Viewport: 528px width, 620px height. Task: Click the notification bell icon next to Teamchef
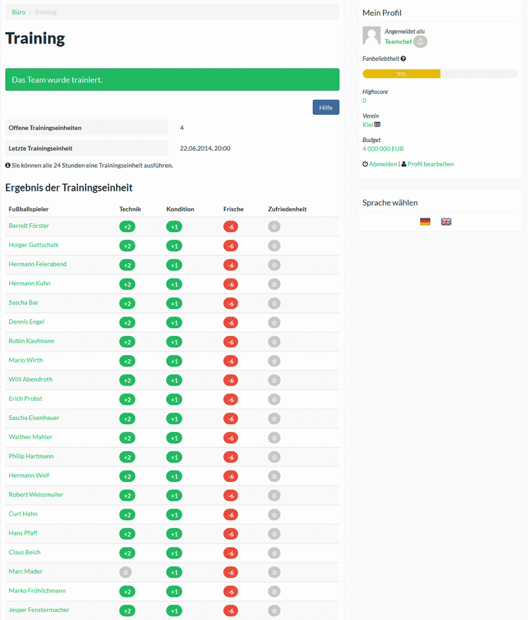(x=420, y=42)
